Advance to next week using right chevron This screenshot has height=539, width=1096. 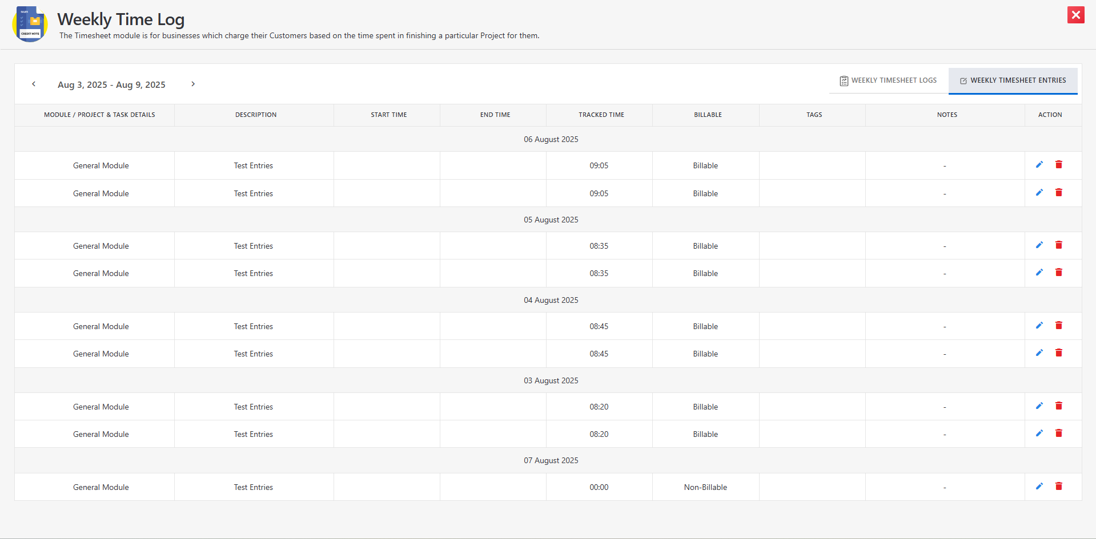[193, 84]
